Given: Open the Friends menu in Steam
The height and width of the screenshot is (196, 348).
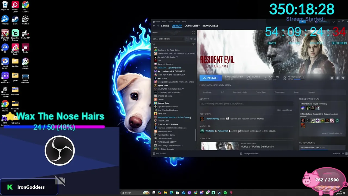Looking at the screenshot, I should click(170, 22).
